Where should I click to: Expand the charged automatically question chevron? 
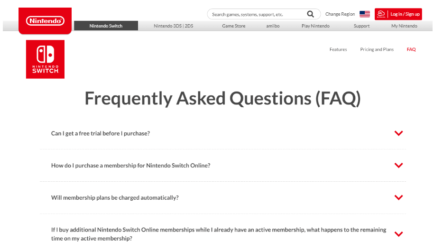click(x=398, y=197)
